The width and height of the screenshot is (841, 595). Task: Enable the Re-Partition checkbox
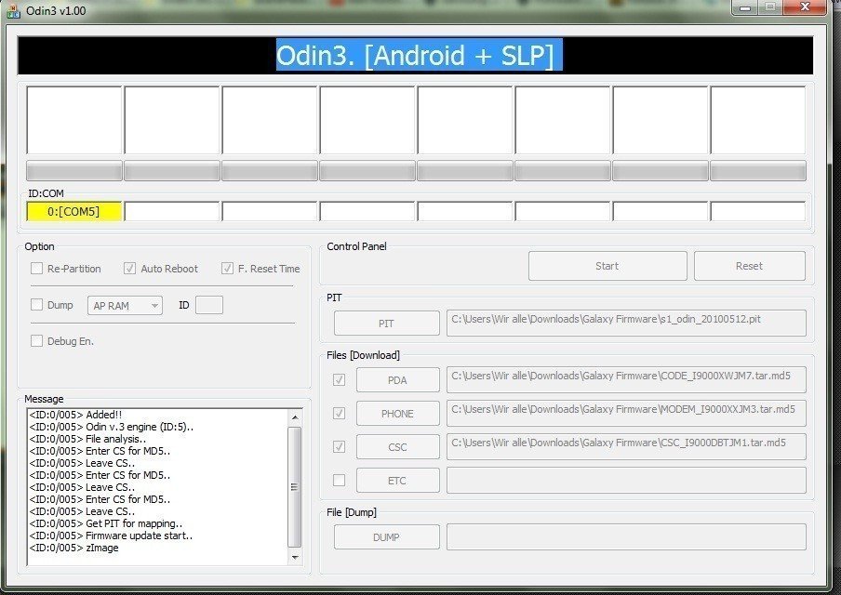pos(36,269)
